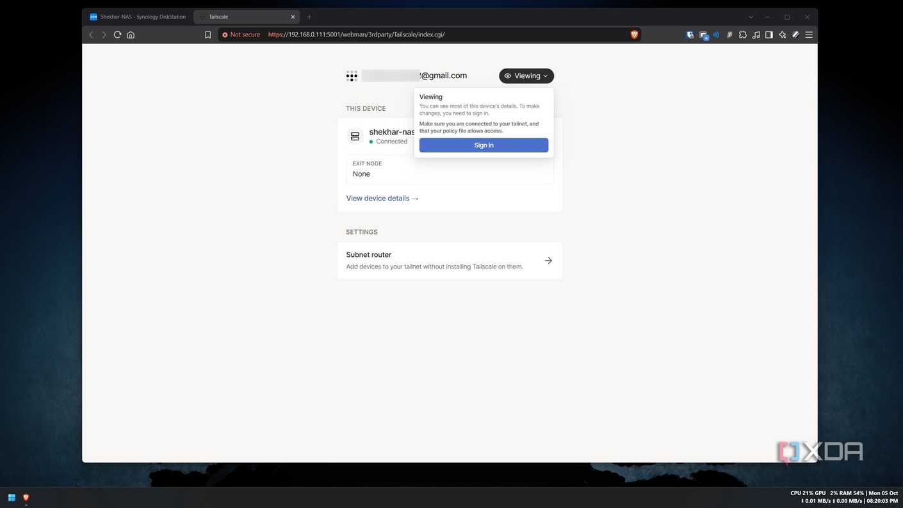Click the gmail.com account email text
This screenshot has height=508, width=903.
point(443,76)
